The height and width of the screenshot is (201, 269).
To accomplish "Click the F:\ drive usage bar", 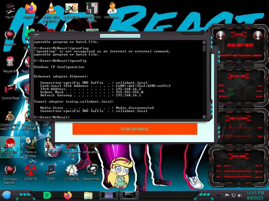I will 237,171.
